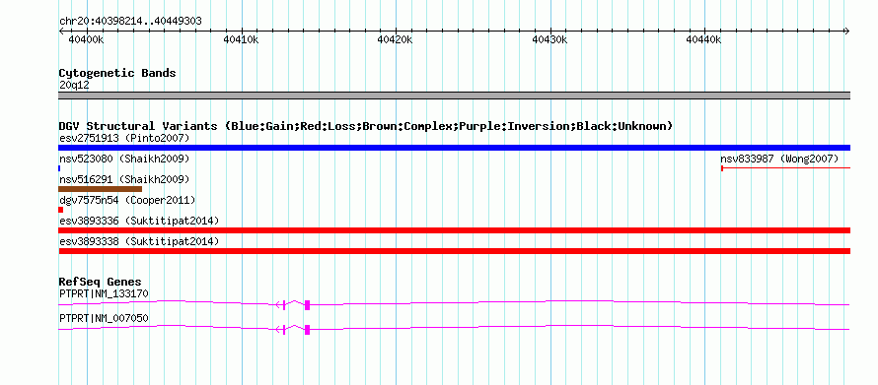Click the chr20:40398214..40449303 coordinates label

point(130,22)
